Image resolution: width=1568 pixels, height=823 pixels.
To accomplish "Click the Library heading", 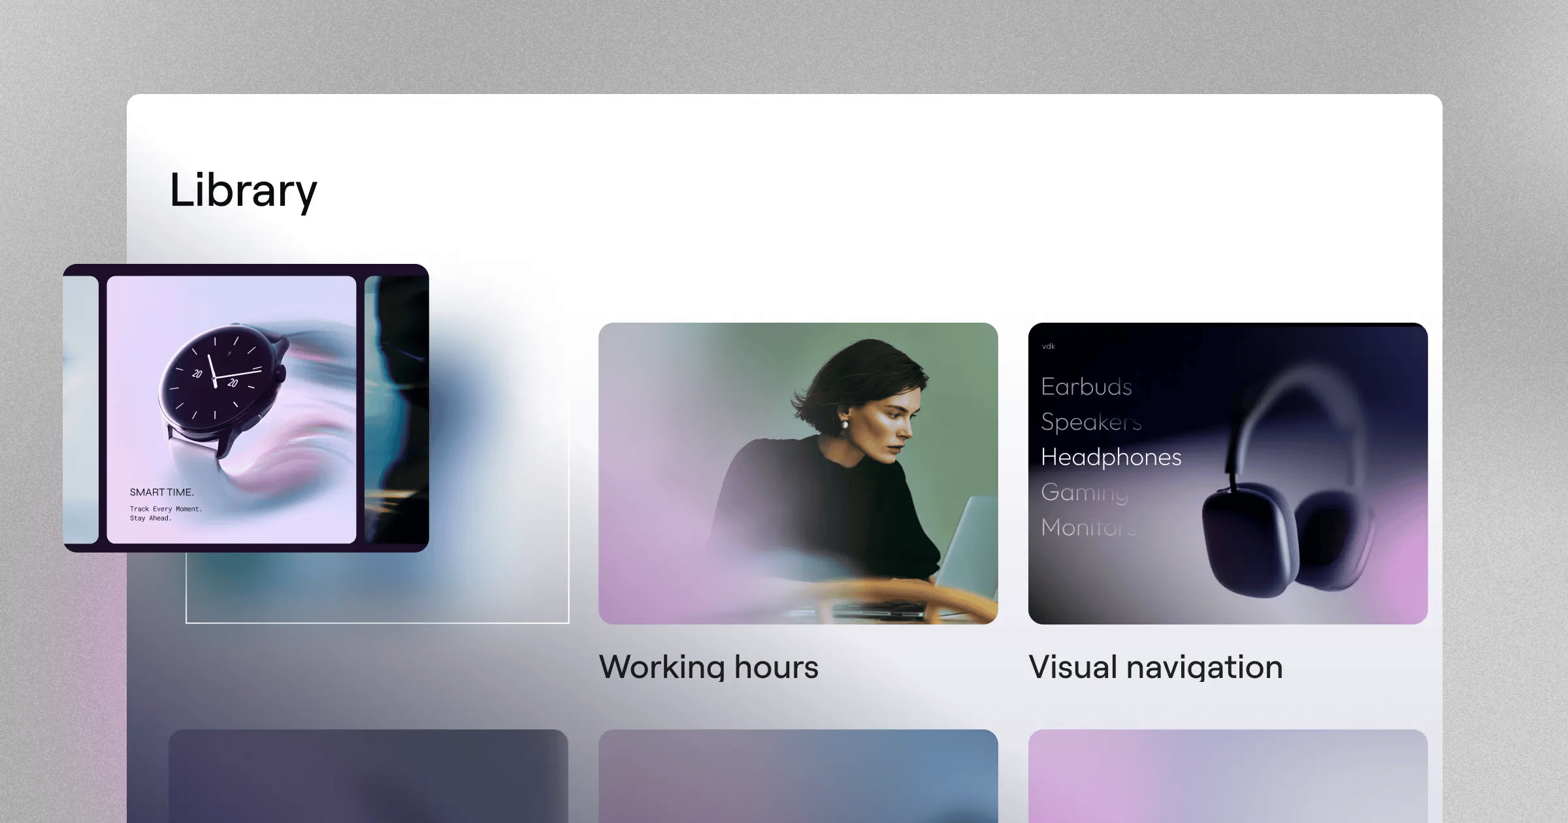I will (243, 190).
